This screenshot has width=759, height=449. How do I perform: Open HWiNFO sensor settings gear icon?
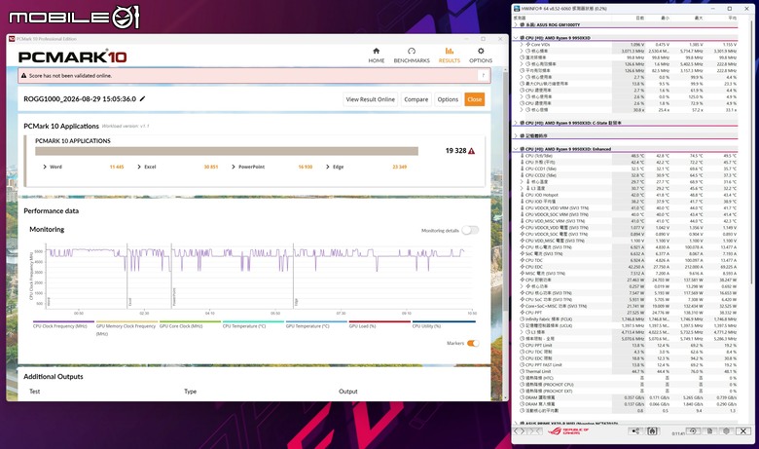[726, 431]
